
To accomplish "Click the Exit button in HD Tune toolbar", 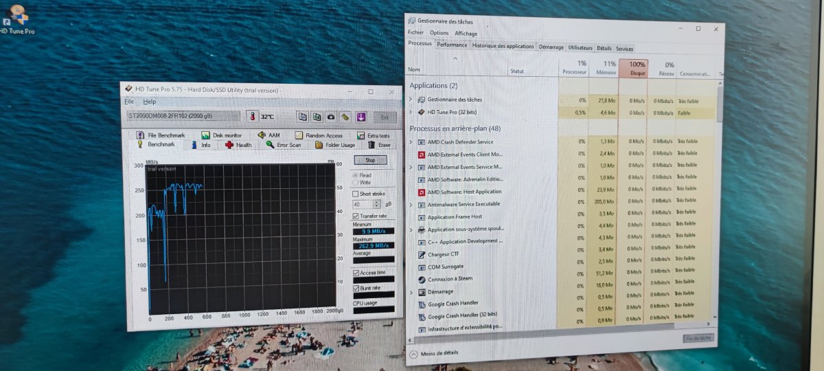I will click(385, 117).
